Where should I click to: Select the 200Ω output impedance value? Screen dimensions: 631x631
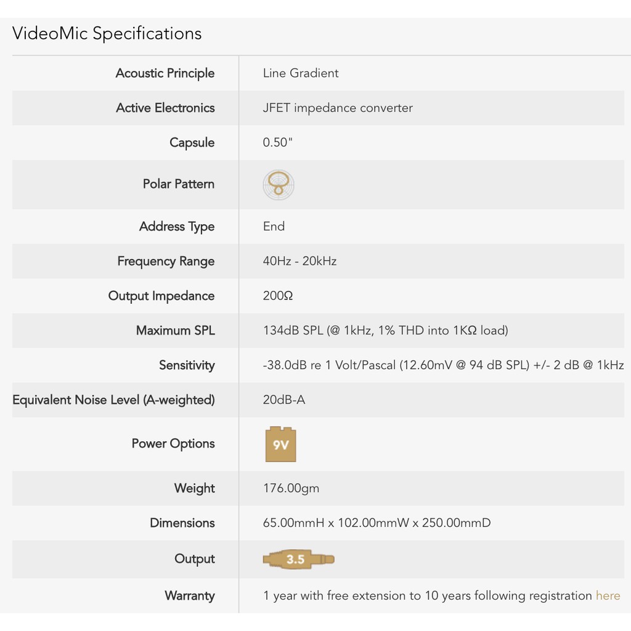(278, 296)
